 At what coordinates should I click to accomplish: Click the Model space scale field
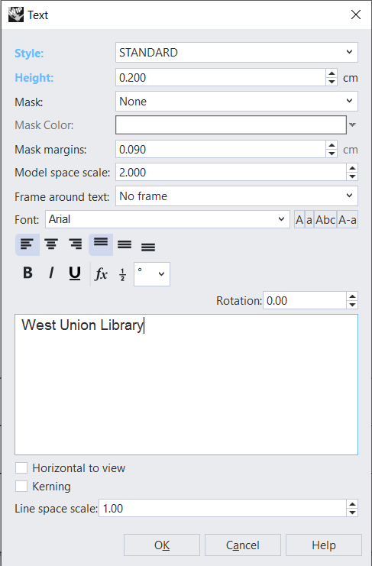(x=231, y=172)
